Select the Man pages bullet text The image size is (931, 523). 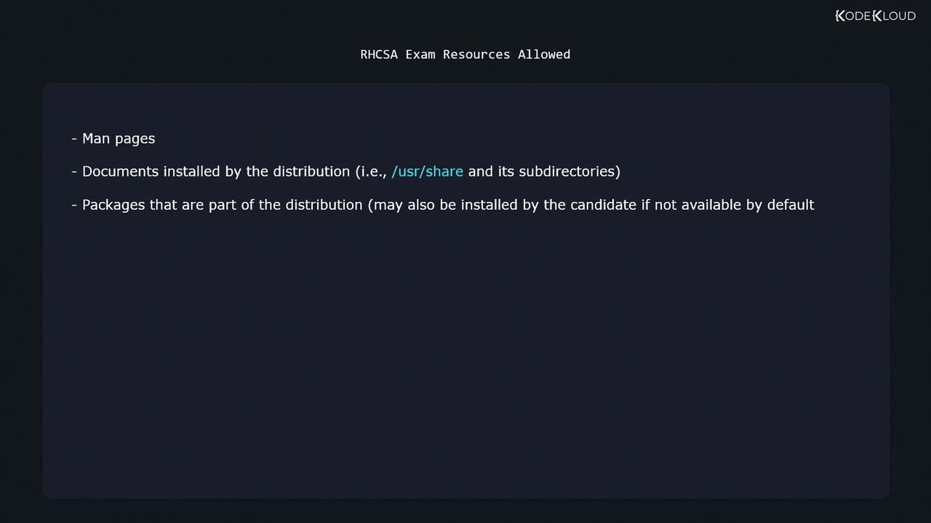click(119, 139)
